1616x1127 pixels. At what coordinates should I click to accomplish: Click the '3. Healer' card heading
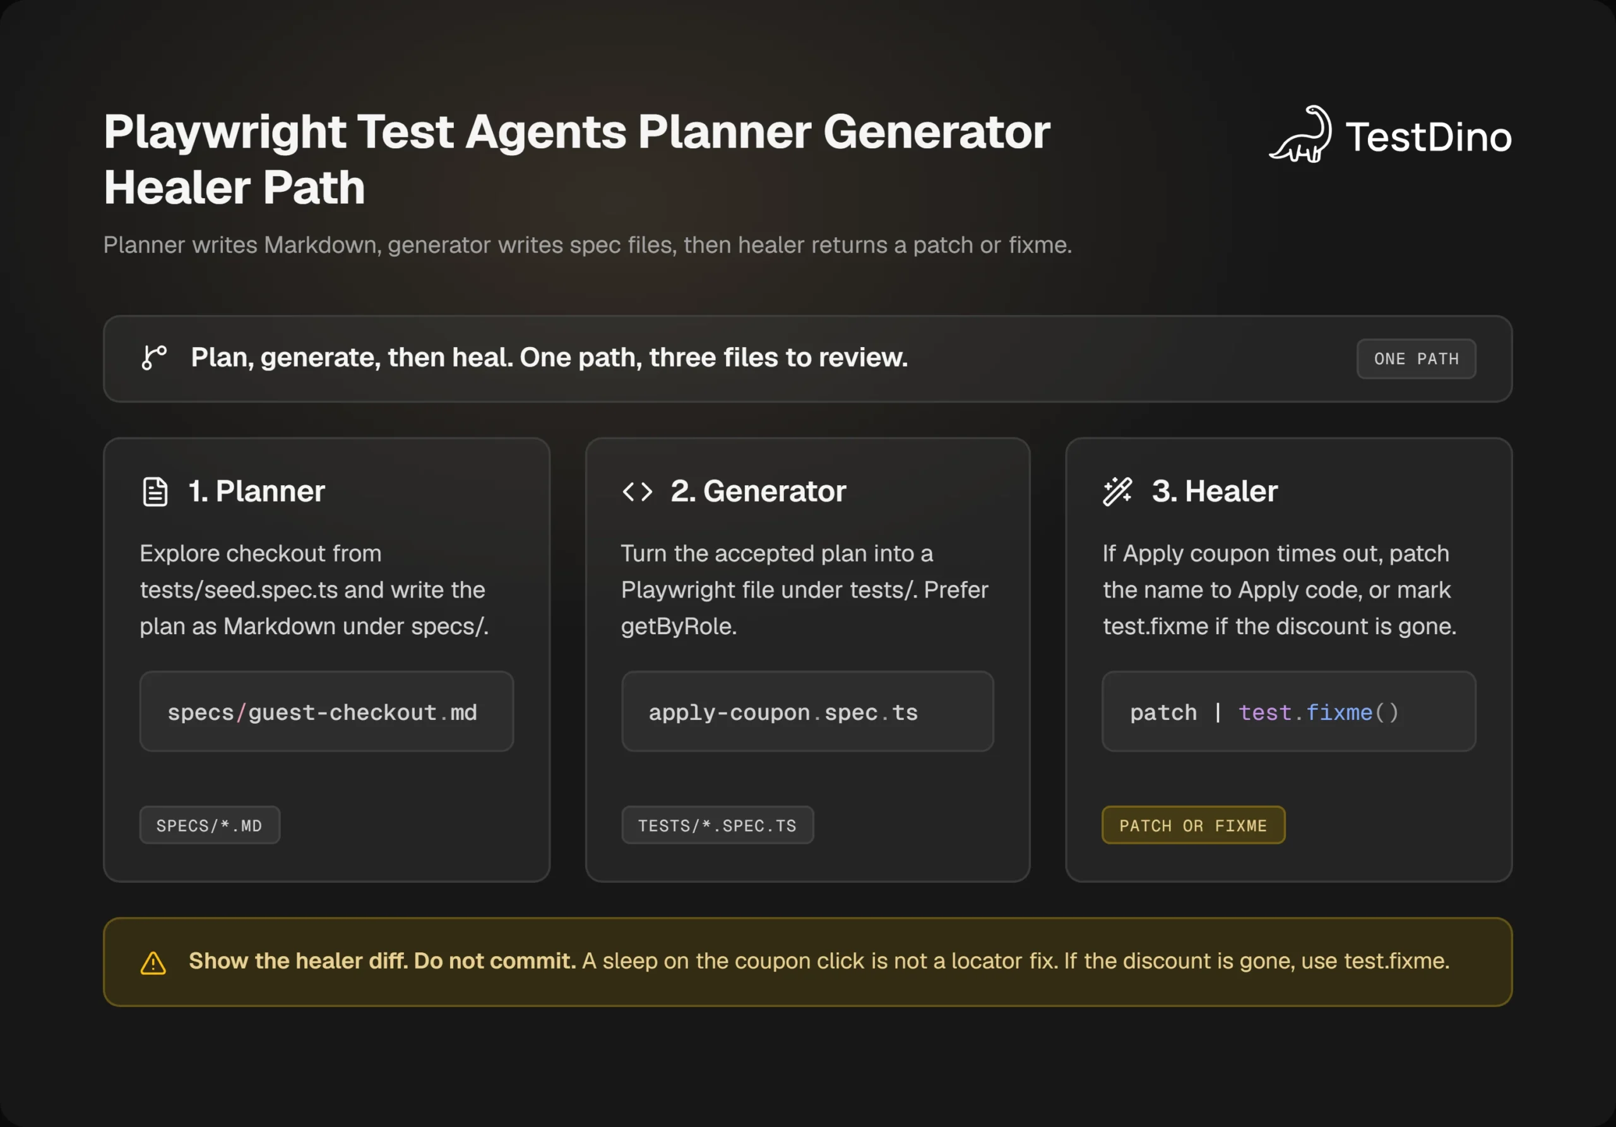click(1215, 491)
